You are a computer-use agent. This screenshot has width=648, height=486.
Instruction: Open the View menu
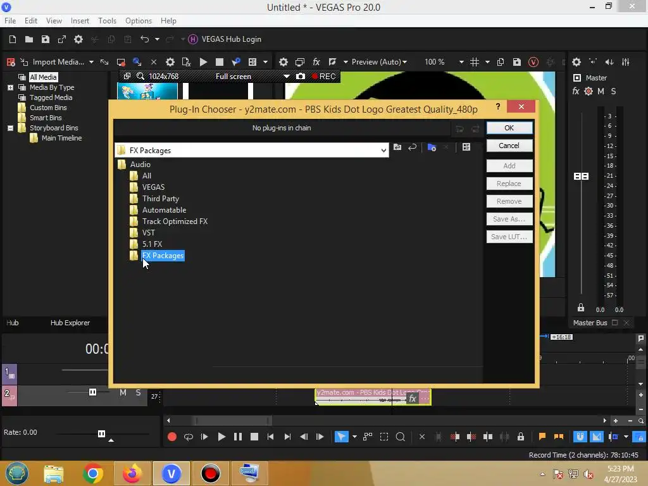54,21
